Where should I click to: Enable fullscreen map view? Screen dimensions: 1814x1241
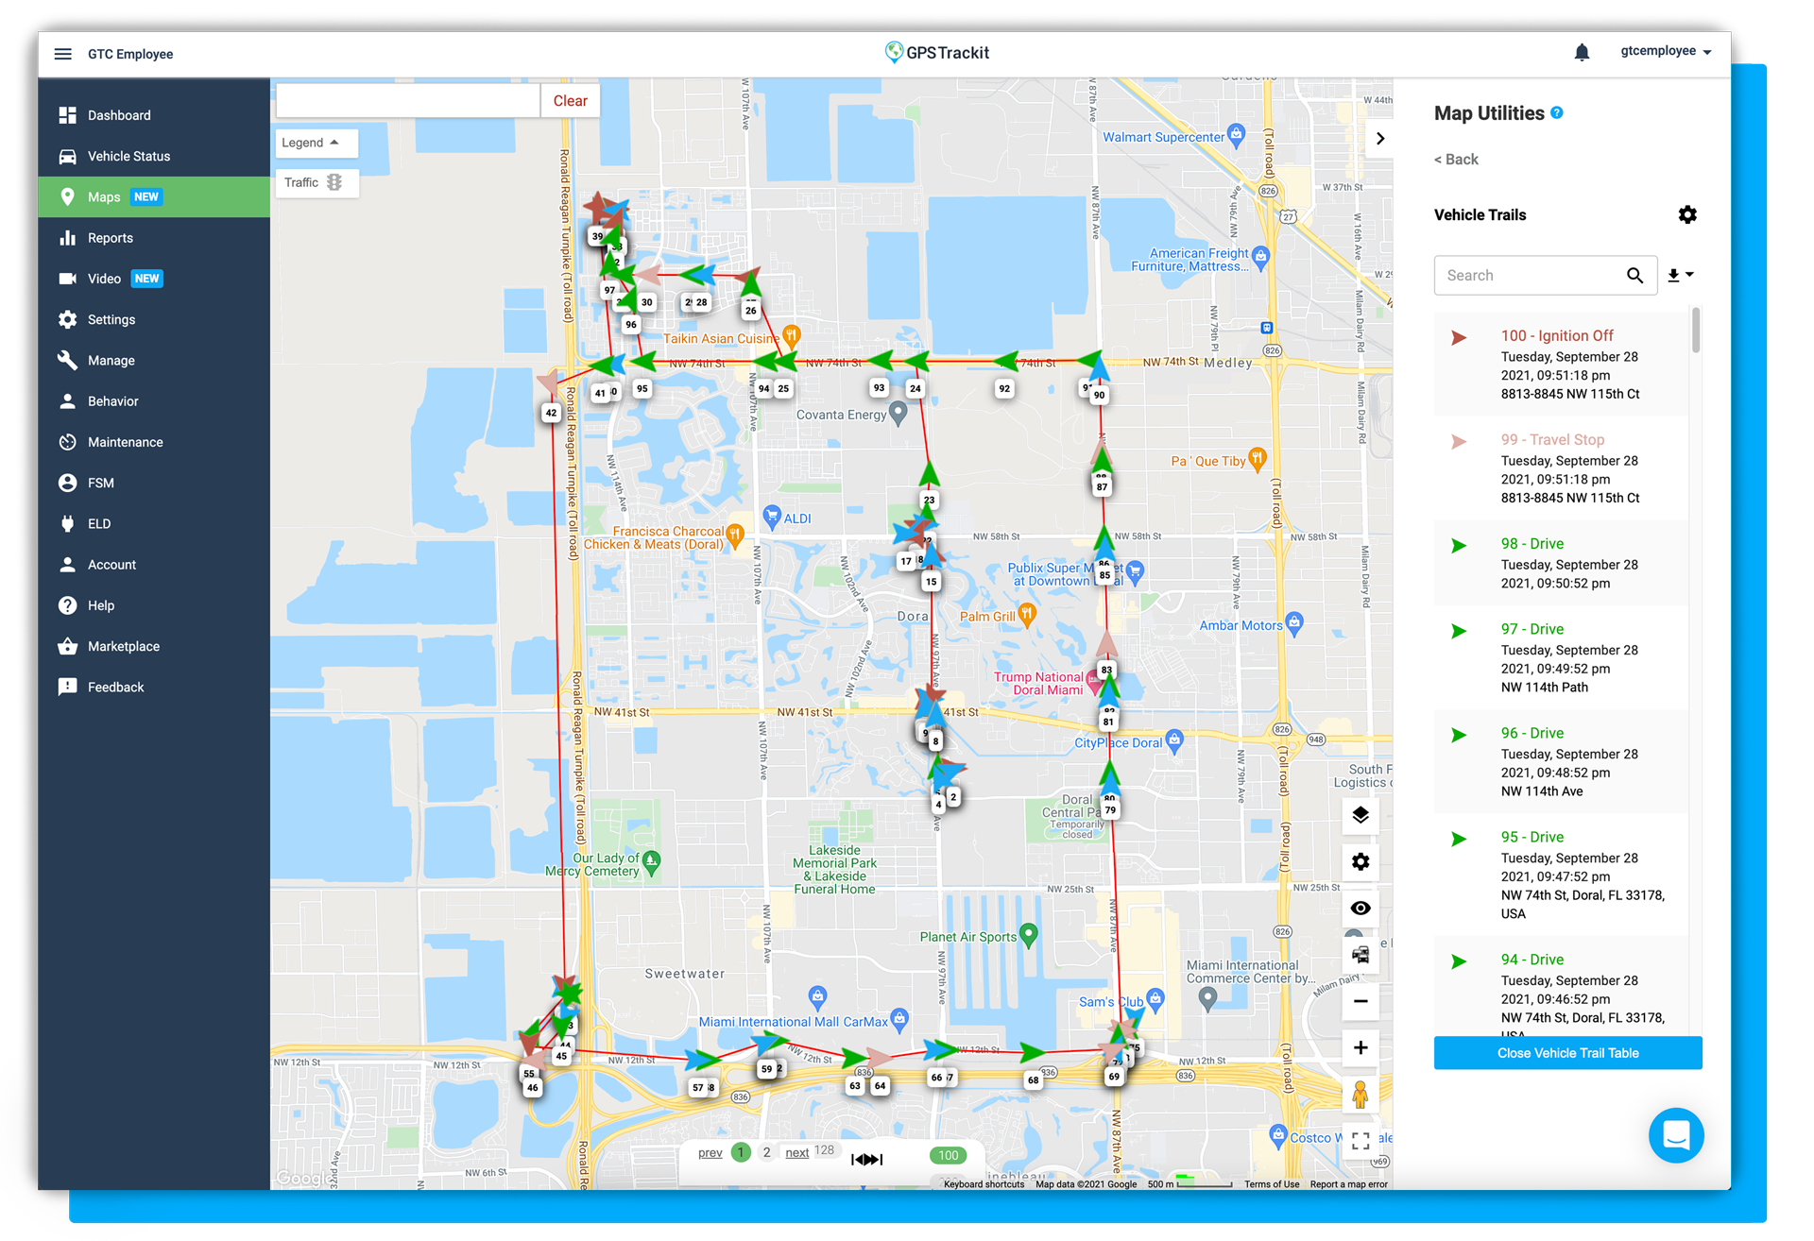point(1360,1141)
